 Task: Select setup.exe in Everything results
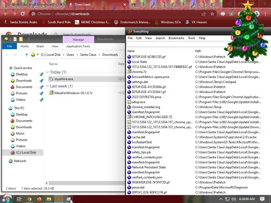138,102
